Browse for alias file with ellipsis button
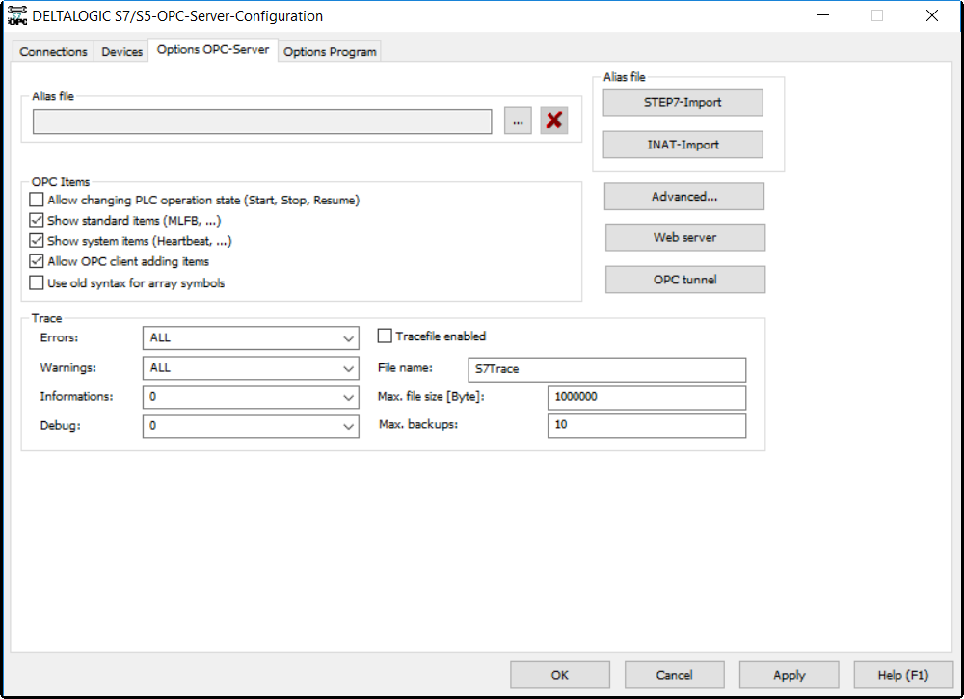 tap(518, 121)
